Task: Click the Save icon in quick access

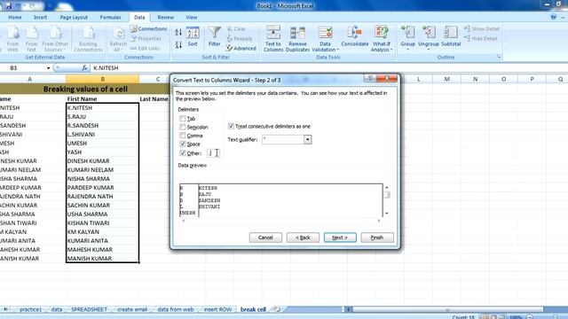Action: pyautogui.click(x=8, y=6)
